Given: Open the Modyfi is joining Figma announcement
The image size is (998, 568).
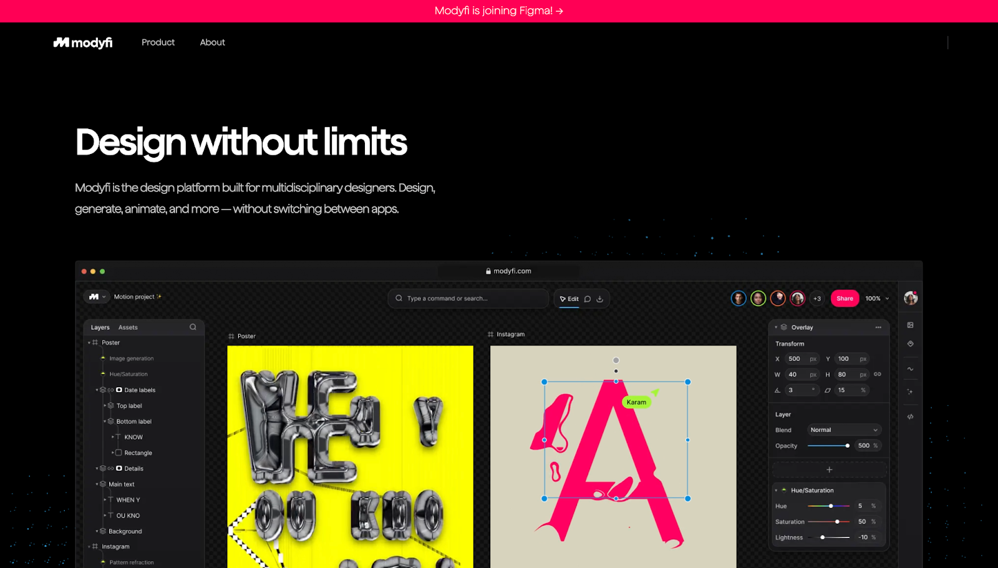Looking at the screenshot, I should [x=498, y=11].
